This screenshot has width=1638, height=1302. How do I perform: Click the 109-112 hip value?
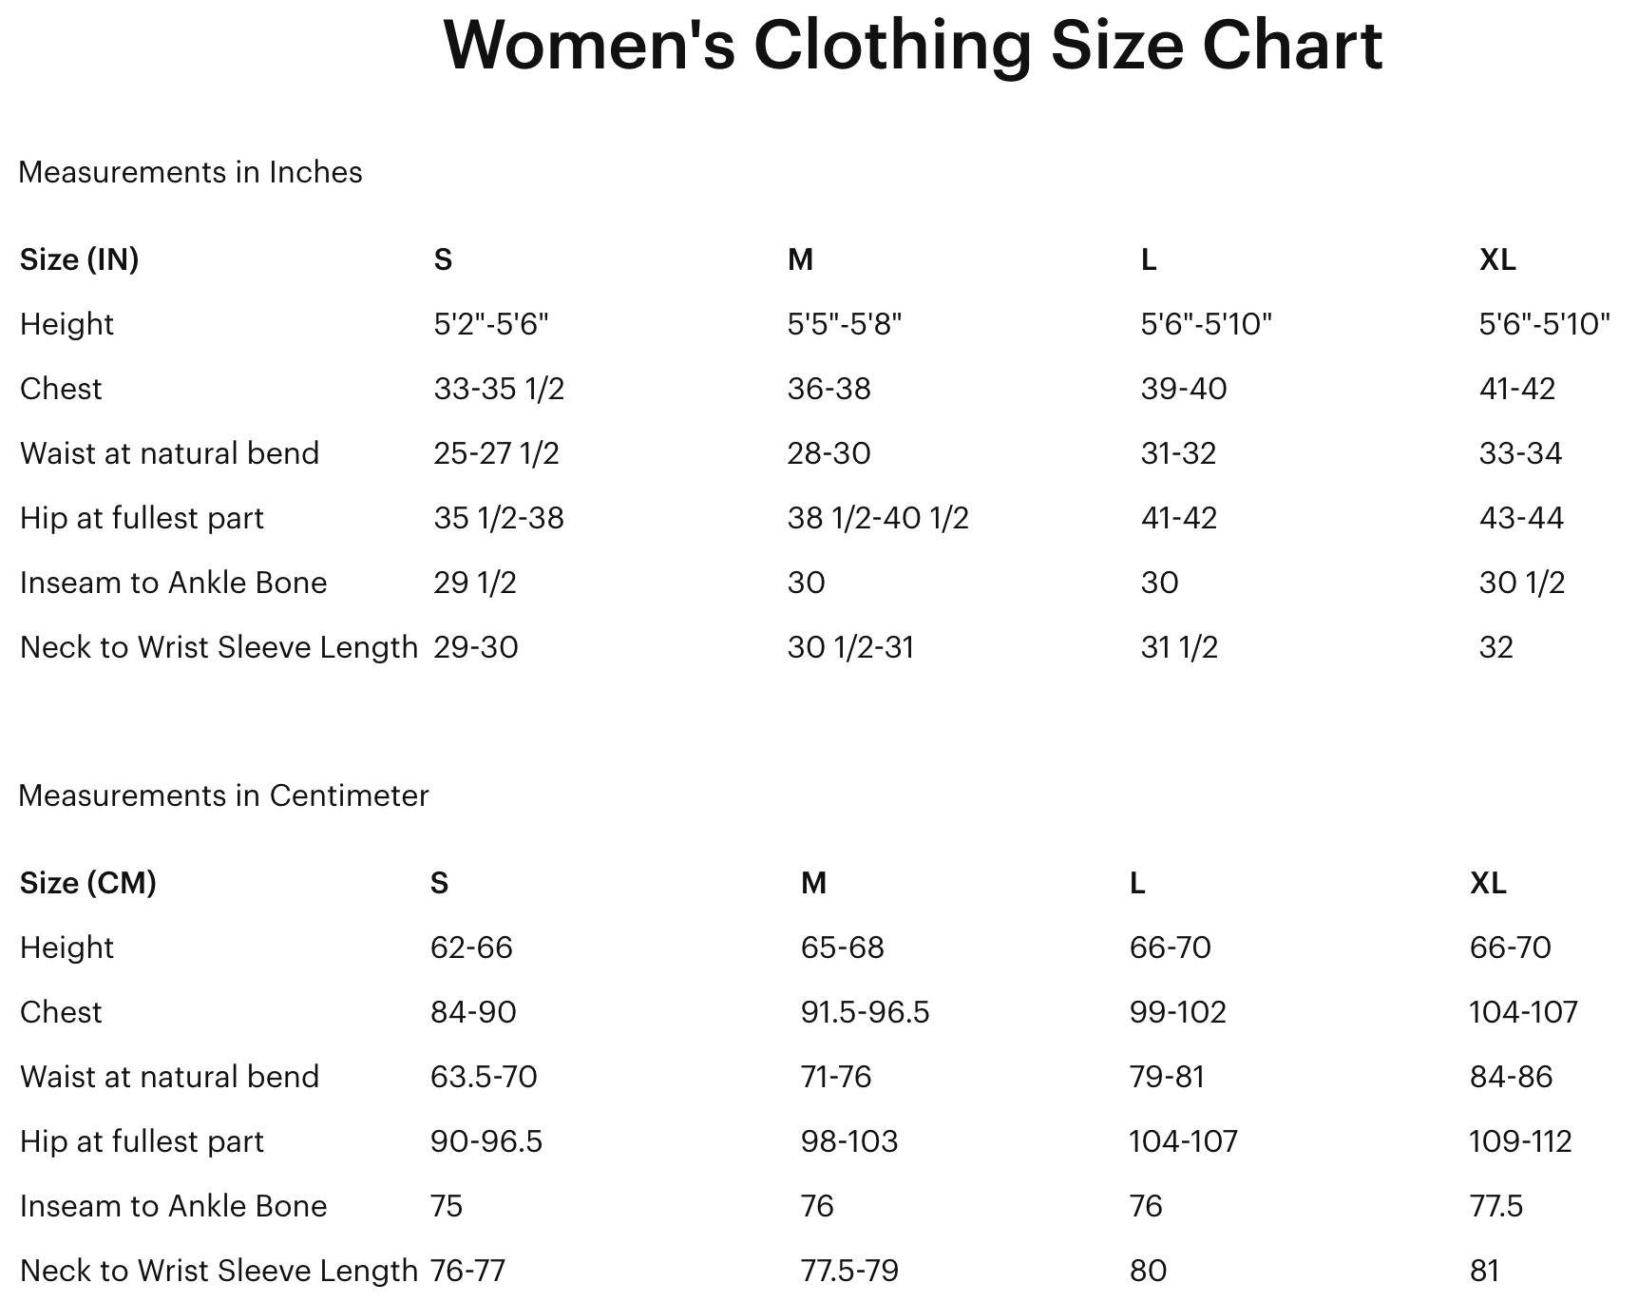[1520, 1141]
